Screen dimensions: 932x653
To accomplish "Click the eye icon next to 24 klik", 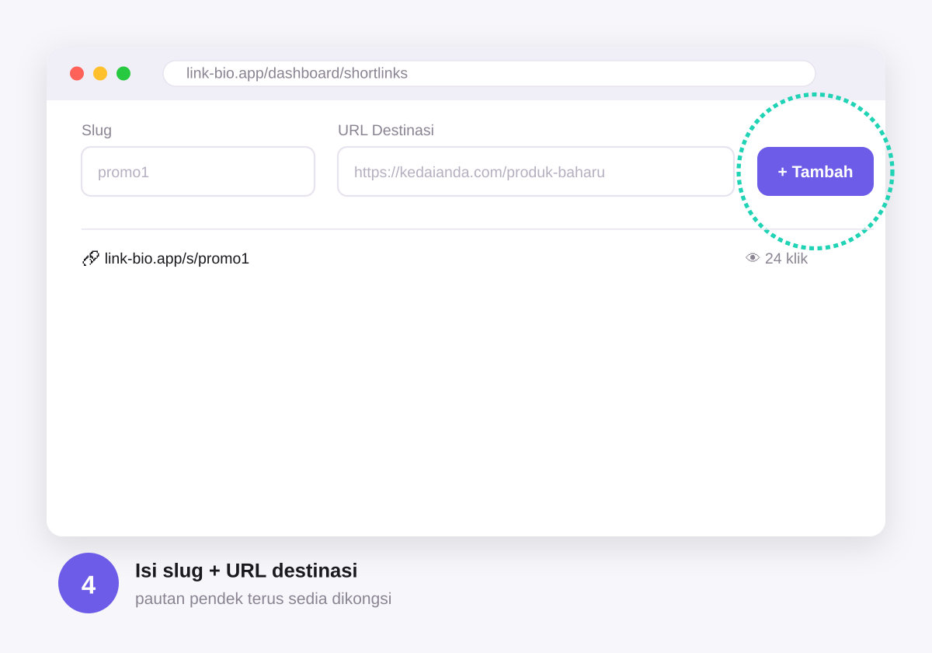I will 753,258.
